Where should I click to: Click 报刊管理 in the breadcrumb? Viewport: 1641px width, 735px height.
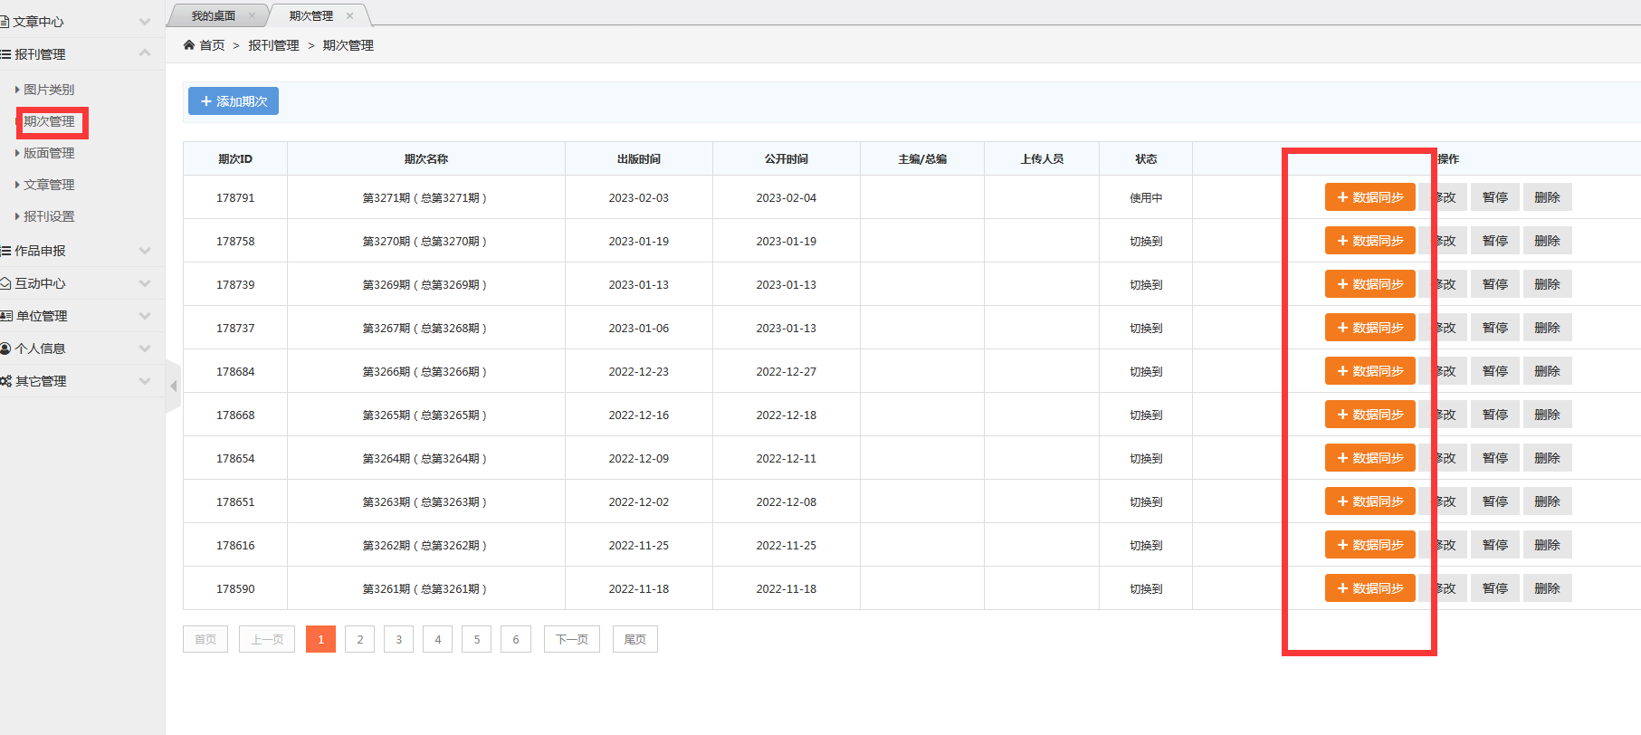[273, 45]
